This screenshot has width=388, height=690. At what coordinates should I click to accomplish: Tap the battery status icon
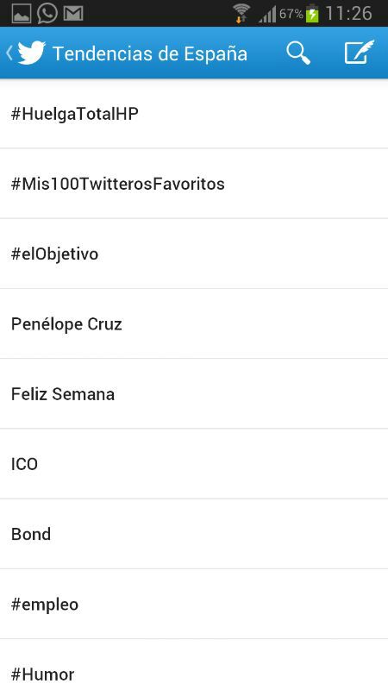(312, 13)
